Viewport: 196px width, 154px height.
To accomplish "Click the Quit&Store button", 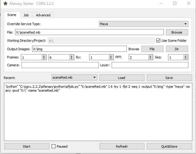I will pos(169,147).
